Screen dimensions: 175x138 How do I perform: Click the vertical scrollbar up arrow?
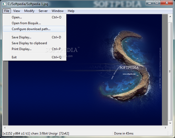(170, 17)
